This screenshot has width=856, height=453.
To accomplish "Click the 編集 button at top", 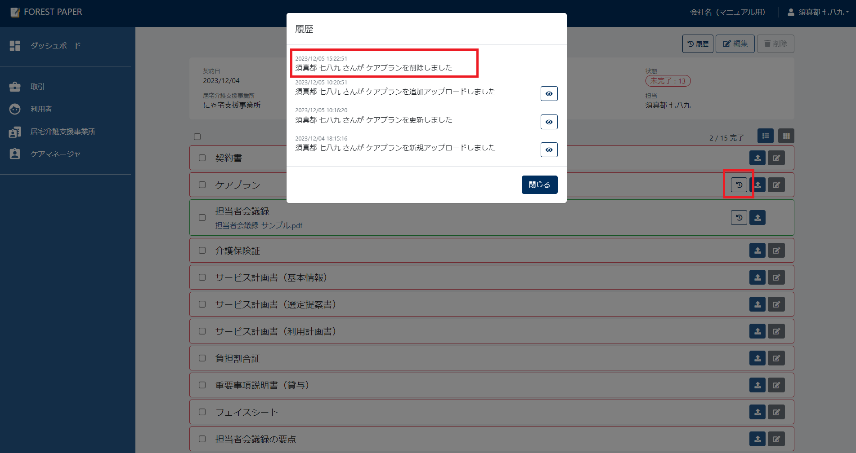I will click(x=735, y=44).
